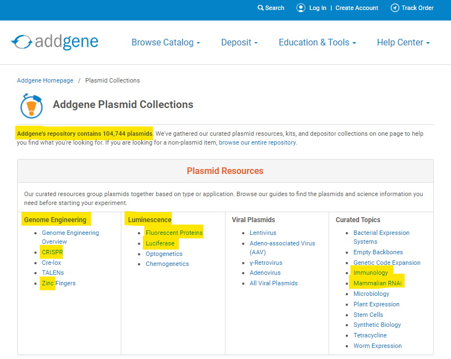This screenshot has width=451, height=359.
Task: Open the Adenovirus link
Action: click(x=265, y=273)
